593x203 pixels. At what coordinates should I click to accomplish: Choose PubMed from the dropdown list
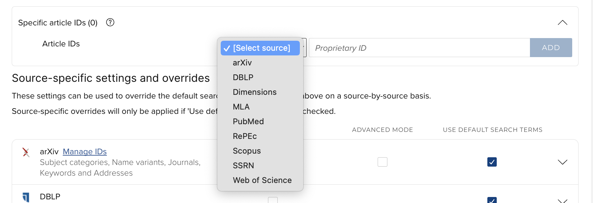pyautogui.click(x=248, y=122)
